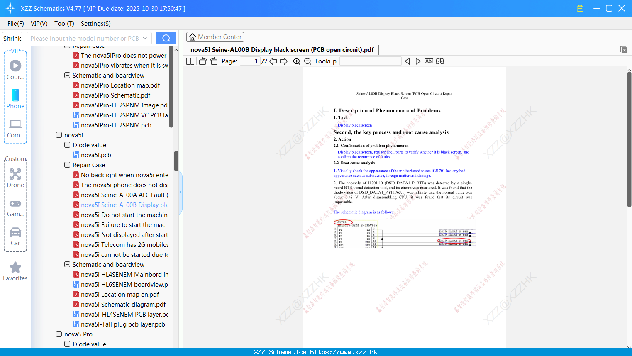Screen dimensions: 632x356
Task: Click the Lookup text field
Action: 370,61
